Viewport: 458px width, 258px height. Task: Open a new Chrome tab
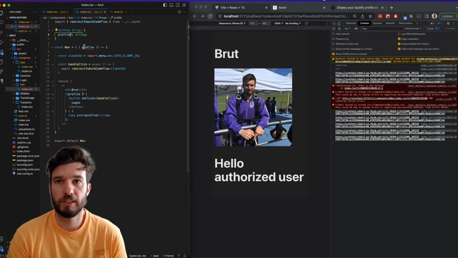[x=392, y=8]
